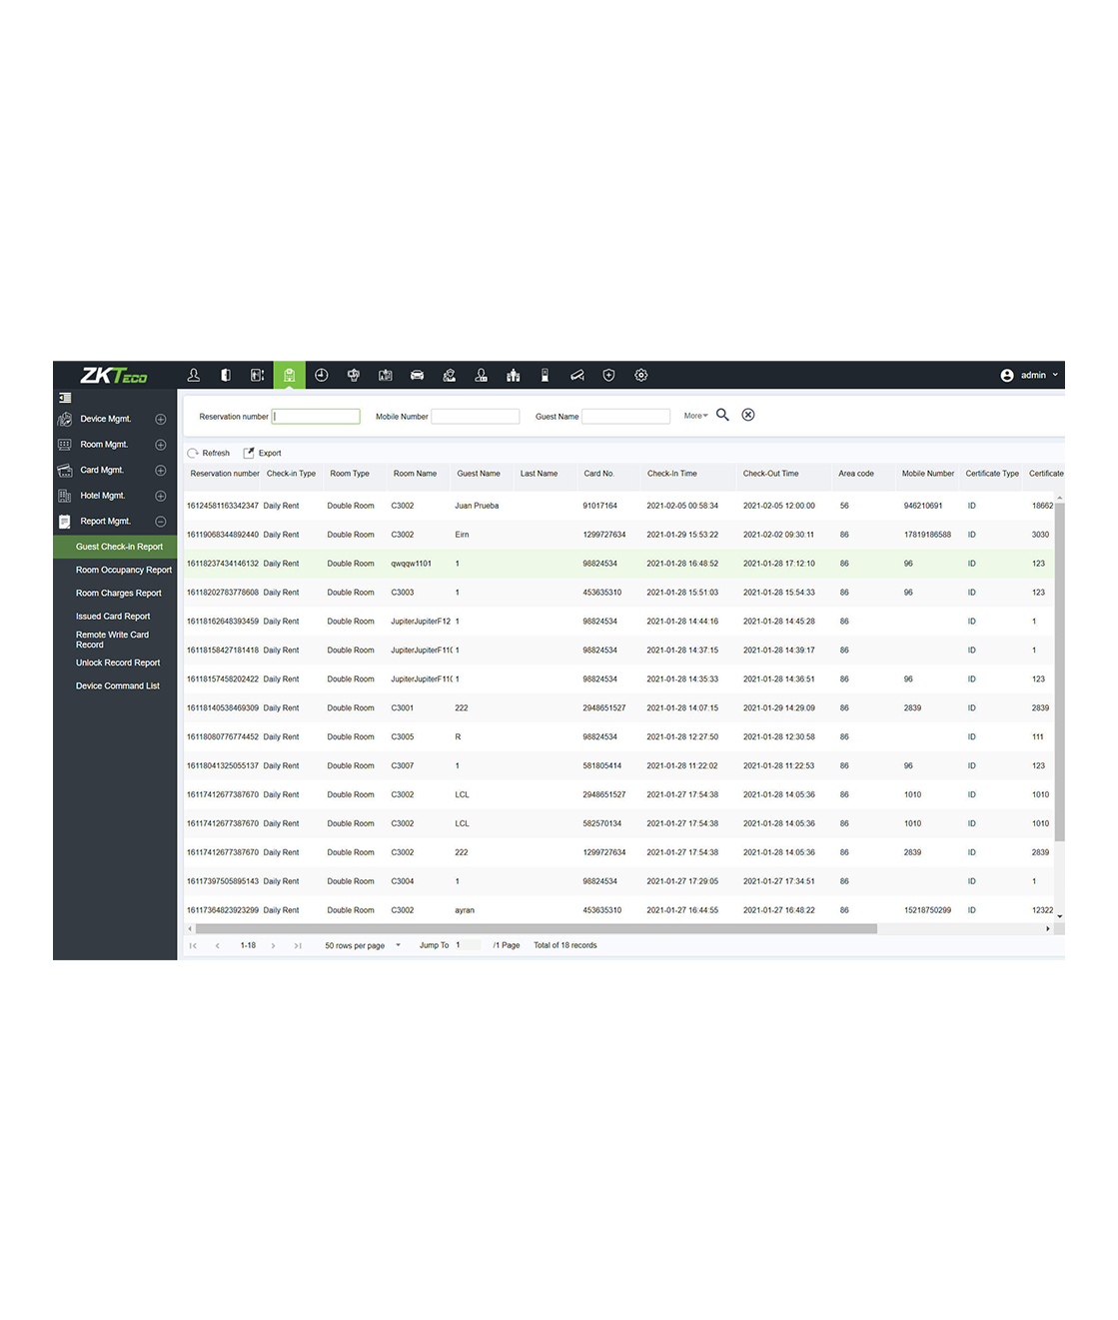Click the search magnifier icon

722,415
